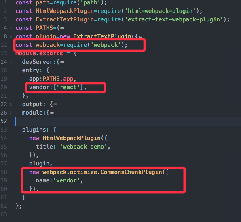This screenshot has width=241, height=222.
Task: Click the plugins: [ line
Action: pyautogui.click(x=39, y=130)
